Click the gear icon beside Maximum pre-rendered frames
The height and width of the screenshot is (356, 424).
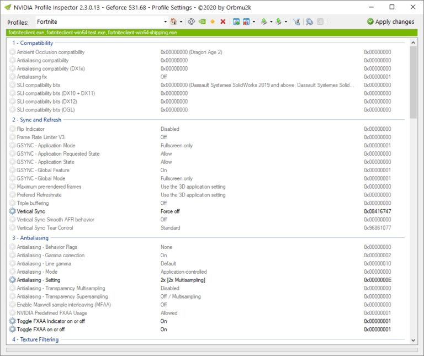13,187
